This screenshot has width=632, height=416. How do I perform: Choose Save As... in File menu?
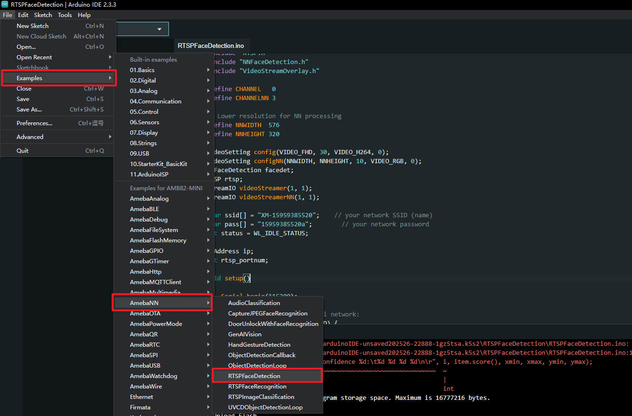(x=58, y=110)
